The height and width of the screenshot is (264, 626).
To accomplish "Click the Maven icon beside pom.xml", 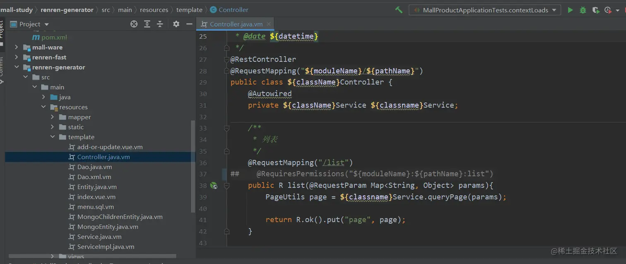I will click(x=36, y=37).
